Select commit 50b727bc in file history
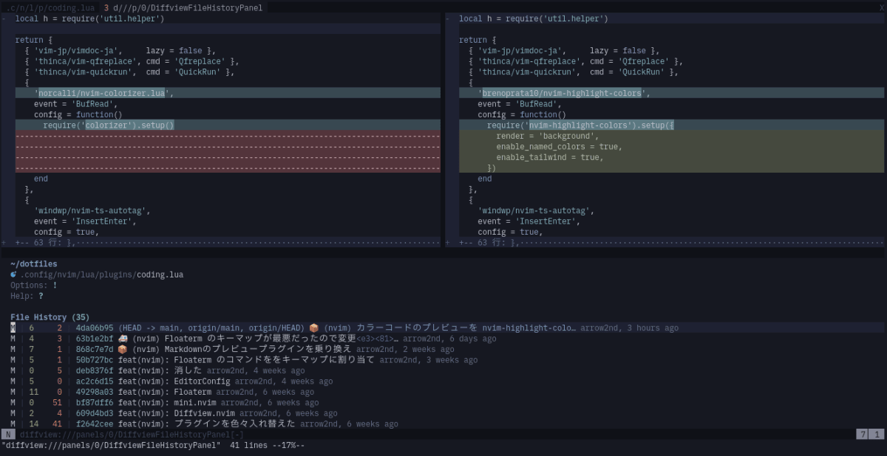887x456 pixels. 95,360
